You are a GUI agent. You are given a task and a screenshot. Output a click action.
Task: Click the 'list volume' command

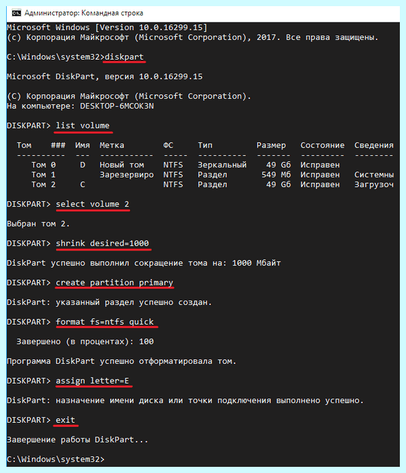coord(83,125)
